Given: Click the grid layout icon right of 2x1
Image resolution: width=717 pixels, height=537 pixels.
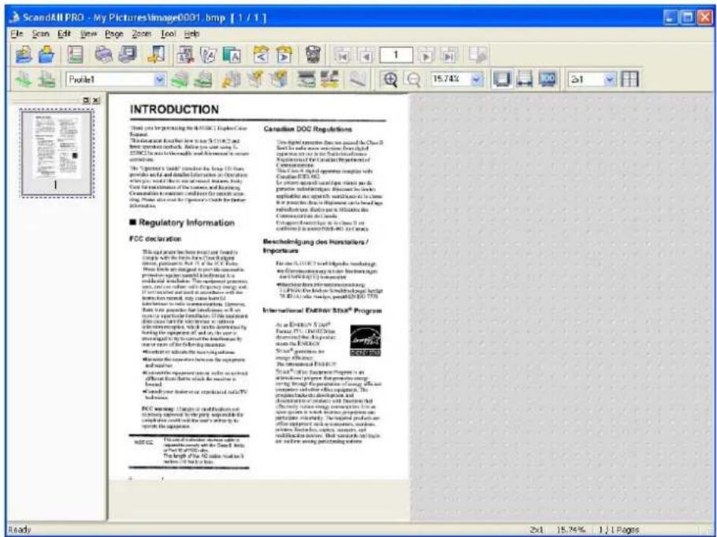Looking at the screenshot, I should pyautogui.click(x=630, y=79).
